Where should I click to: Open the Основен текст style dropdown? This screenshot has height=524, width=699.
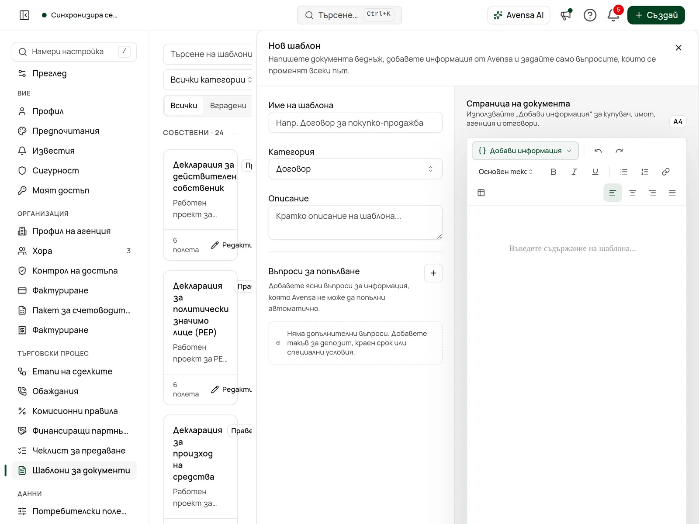pyautogui.click(x=505, y=172)
